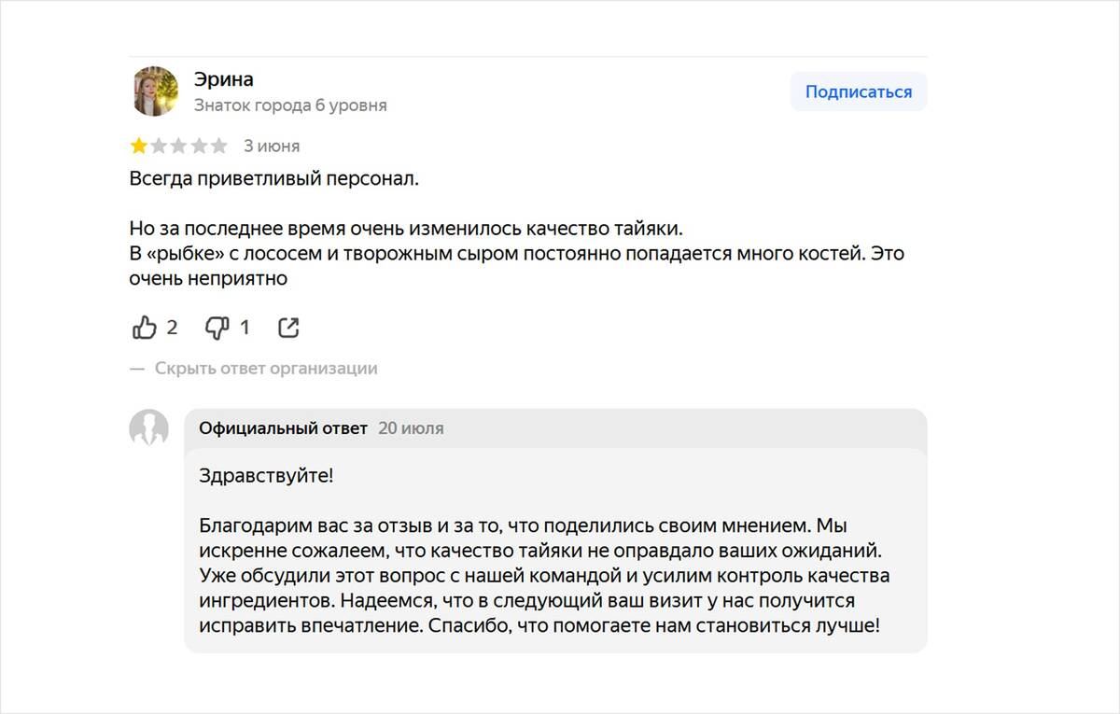Click the thumbs down icon on the review
Viewport: 1120px width, 714px height.
(x=217, y=327)
